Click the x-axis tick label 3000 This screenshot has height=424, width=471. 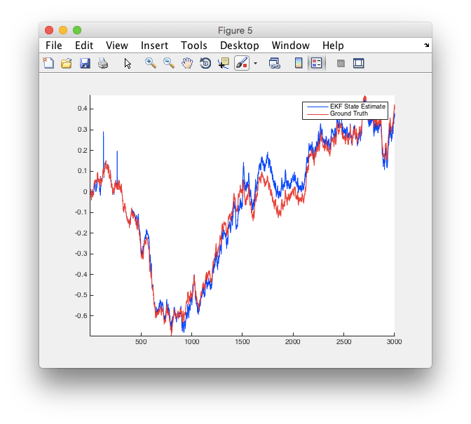pyautogui.click(x=394, y=342)
